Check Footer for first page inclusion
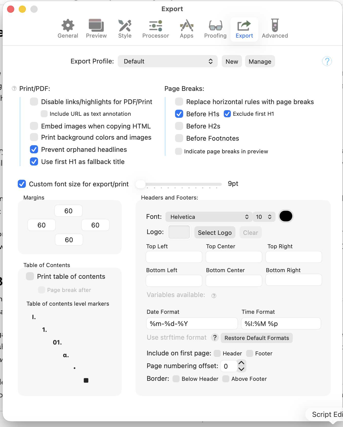Screen dimensions: 343x427 (x=250, y=353)
